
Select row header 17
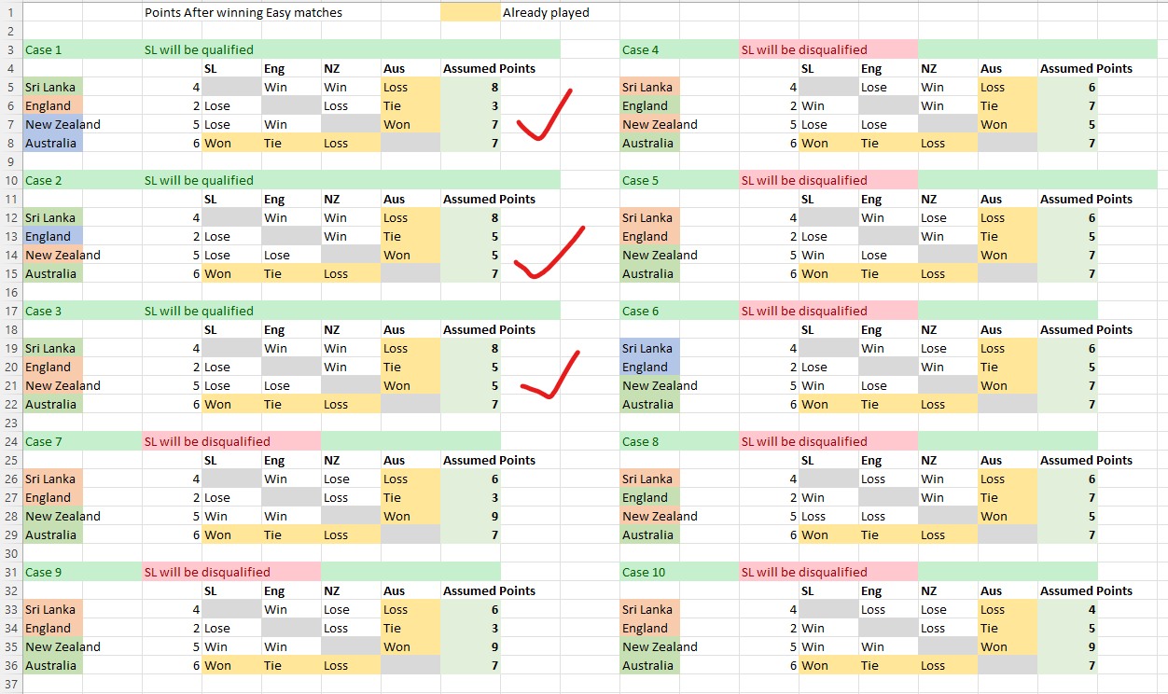(x=10, y=311)
